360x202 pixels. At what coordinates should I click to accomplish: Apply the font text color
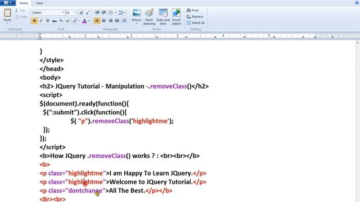[x=84, y=21]
